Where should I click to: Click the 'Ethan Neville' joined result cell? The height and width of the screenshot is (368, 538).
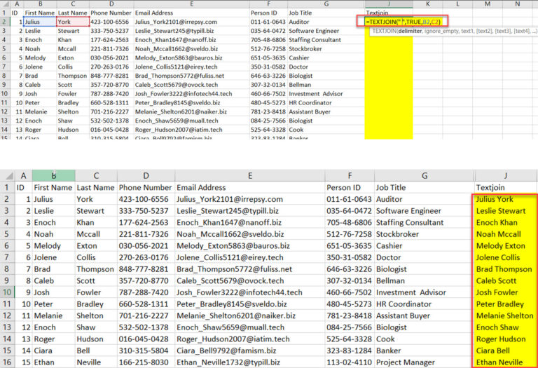pyautogui.click(x=504, y=362)
